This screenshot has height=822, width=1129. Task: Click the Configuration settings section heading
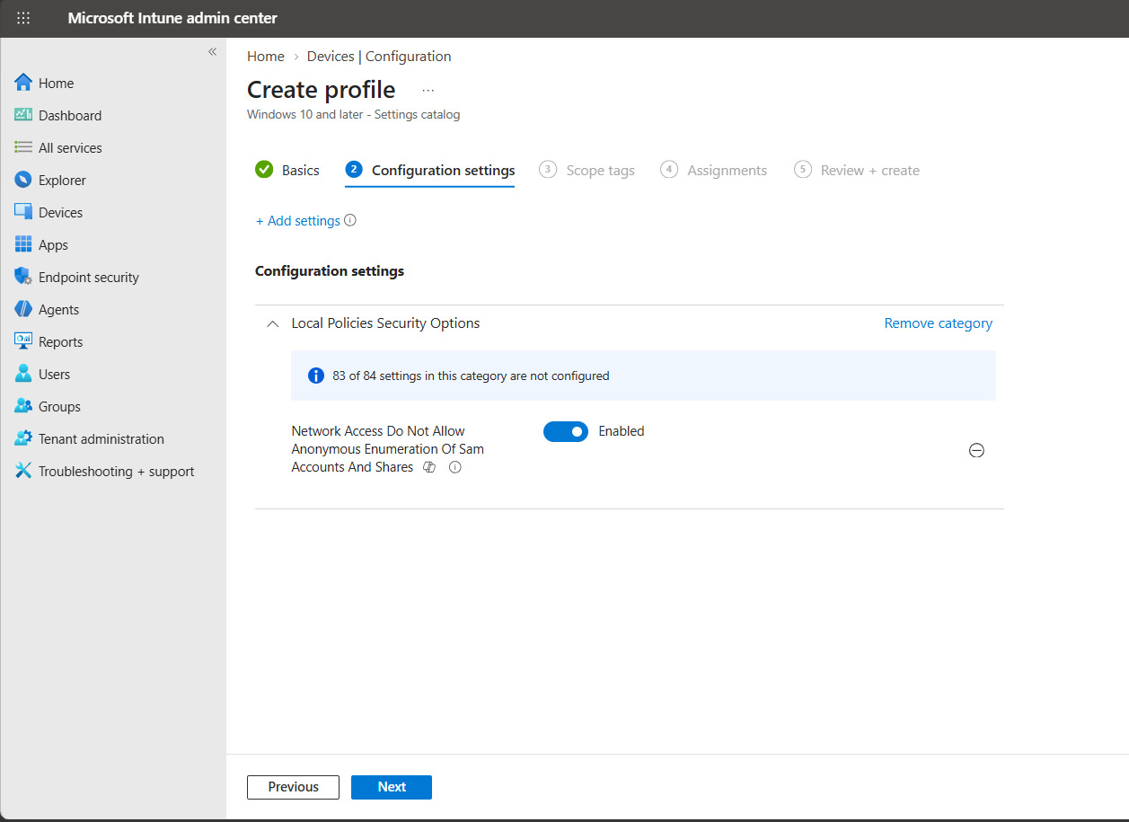pyautogui.click(x=330, y=270)
